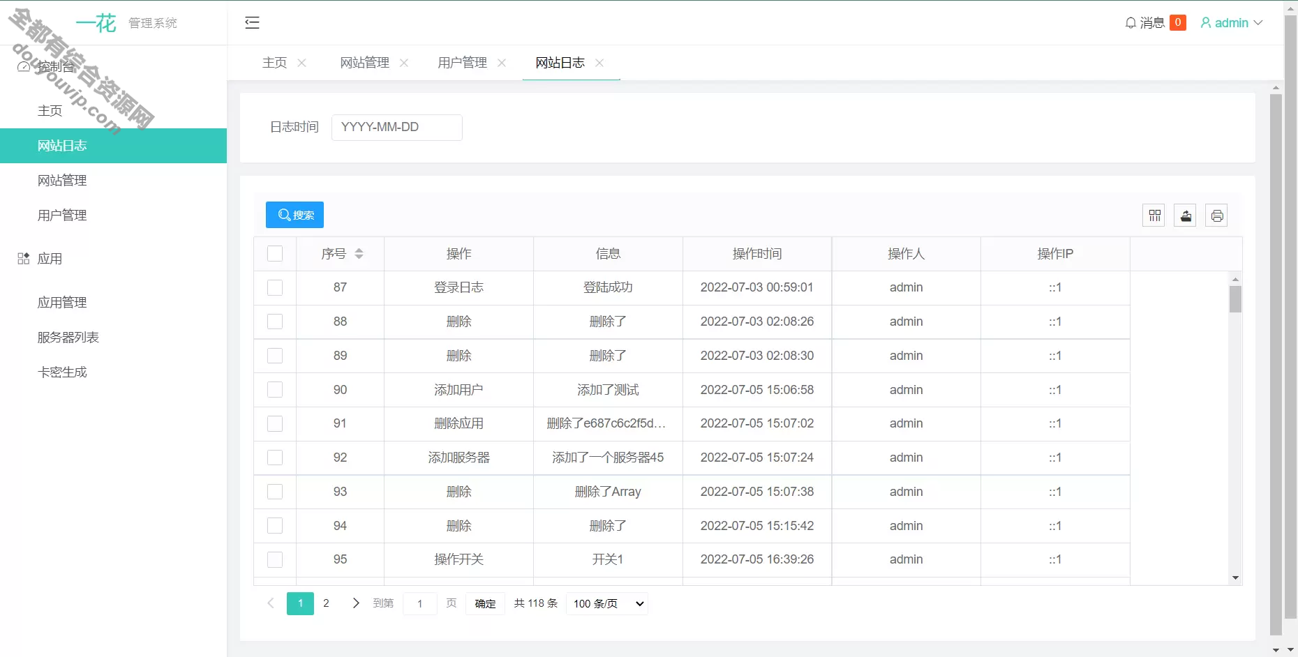This screenshot has height=657, width=1298.
Task: Toggle the select-all checkbox in header
Action: [275, 254]
